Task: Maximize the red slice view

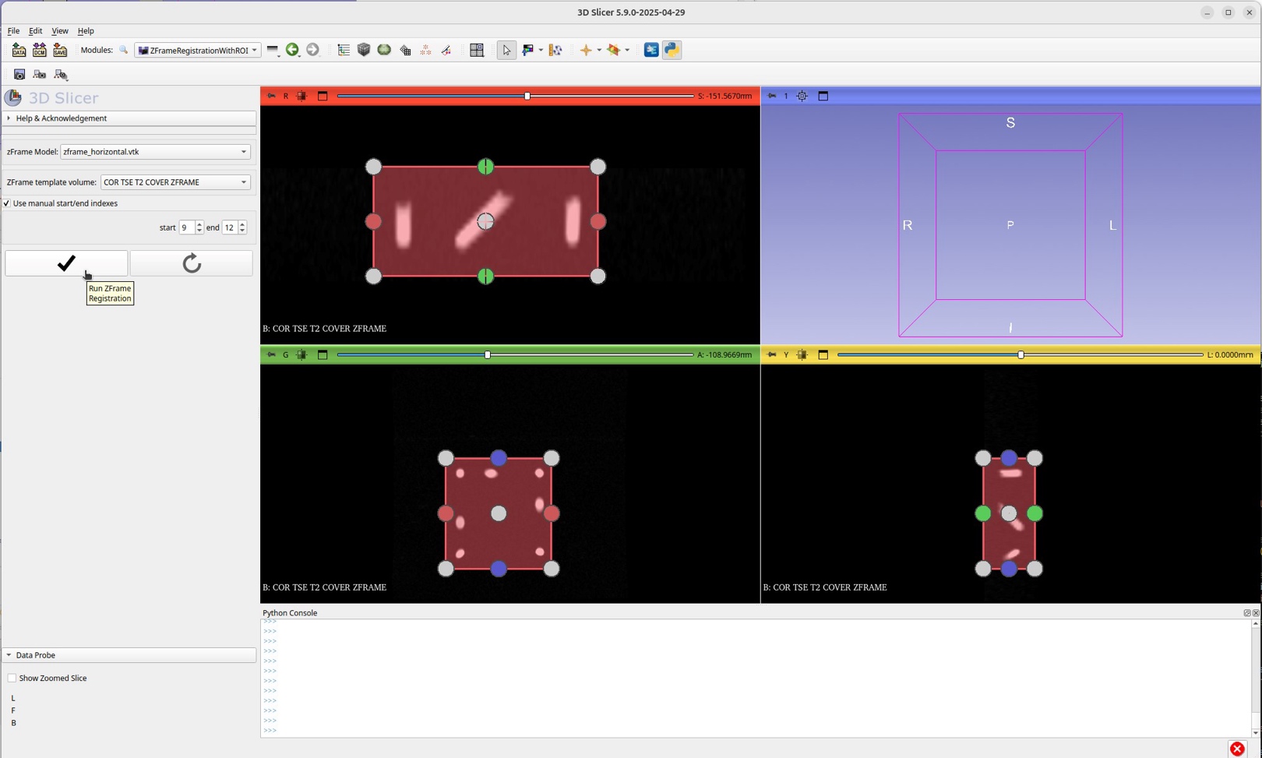Action: coord(323,96)
